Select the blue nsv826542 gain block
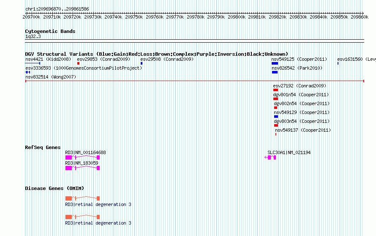The width and height of the screenshot is (376, 236). pyautogui.click(x=275, y=72)
